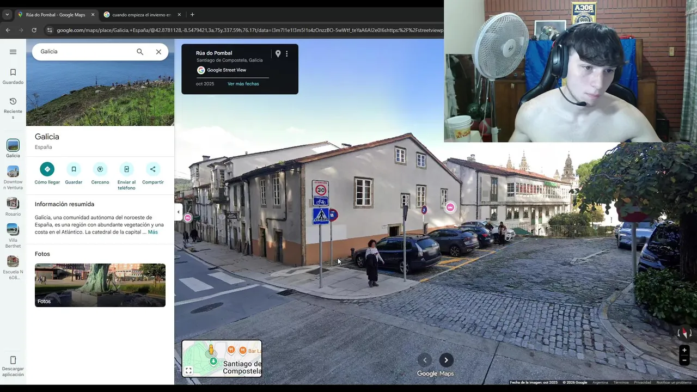The width and height of the screenshot is (697, 392).
Task: Switch to Rúa do Pombal Google Maps tab
Action: (x=56, y=15)
